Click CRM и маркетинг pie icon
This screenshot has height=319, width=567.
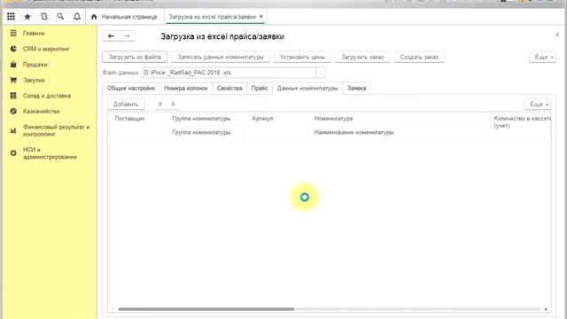(x=13, y=49)
